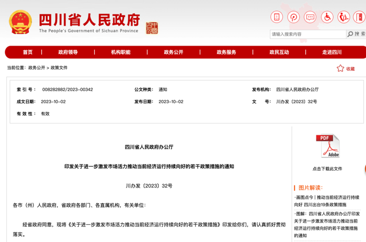366x242 pixels.
Task: Open the circular 'P' icon in header
Action: 293,17
